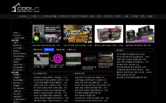
Task: Switch to the 스폰서 뉴스 tab
Action: [72, 50]
